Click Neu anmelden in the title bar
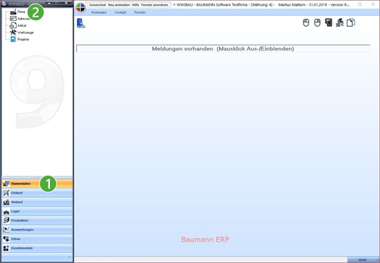This screenshot has height=263, width=380. [119, 5]
